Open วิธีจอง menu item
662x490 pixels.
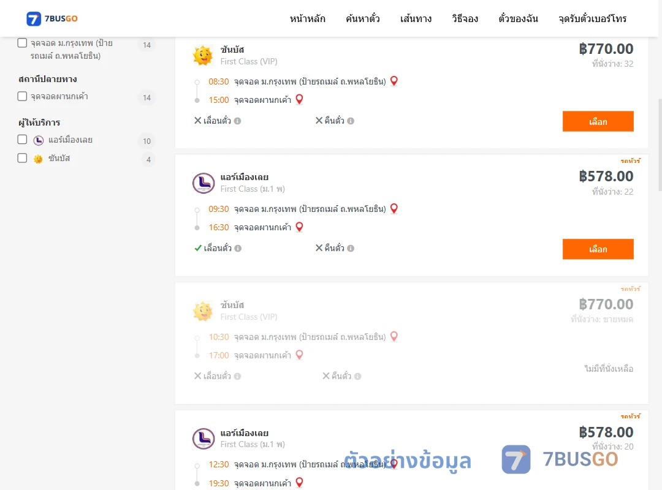[x=465, y=18]
